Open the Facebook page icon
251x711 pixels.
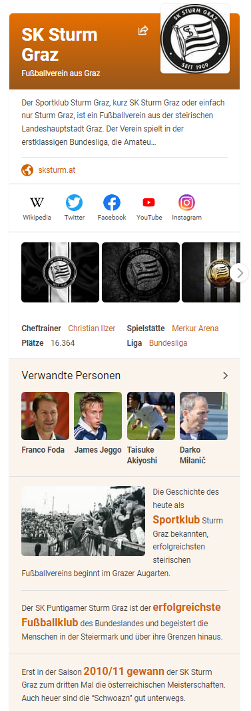[112, 202]
